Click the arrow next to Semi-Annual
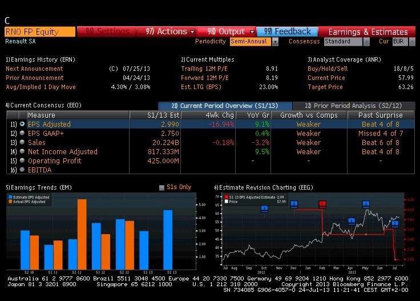This screenshot has width=420, height=301. coord(275,42)
